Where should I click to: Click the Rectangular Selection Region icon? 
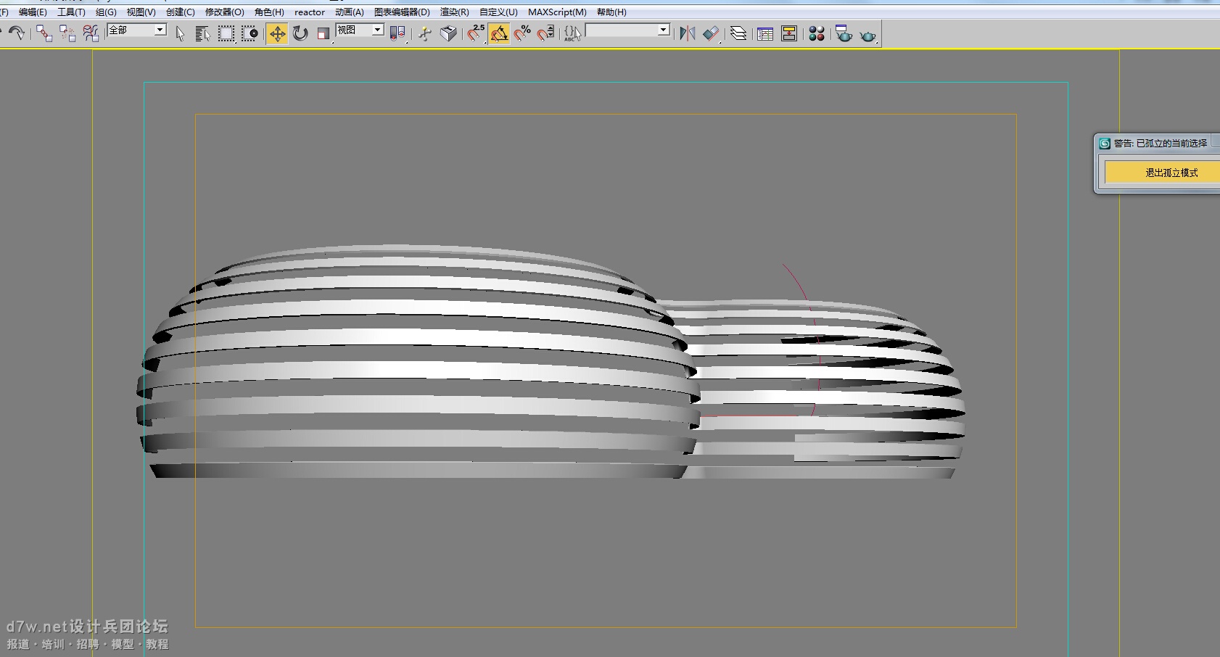pyautogui.click(x=226, y=33)
